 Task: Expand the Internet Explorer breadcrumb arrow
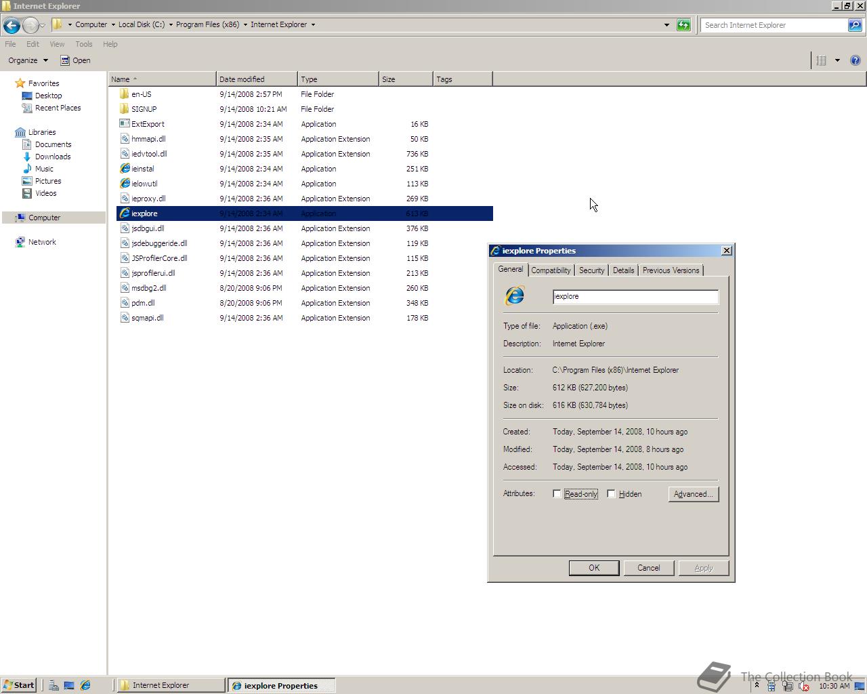(x=313, y=25)
